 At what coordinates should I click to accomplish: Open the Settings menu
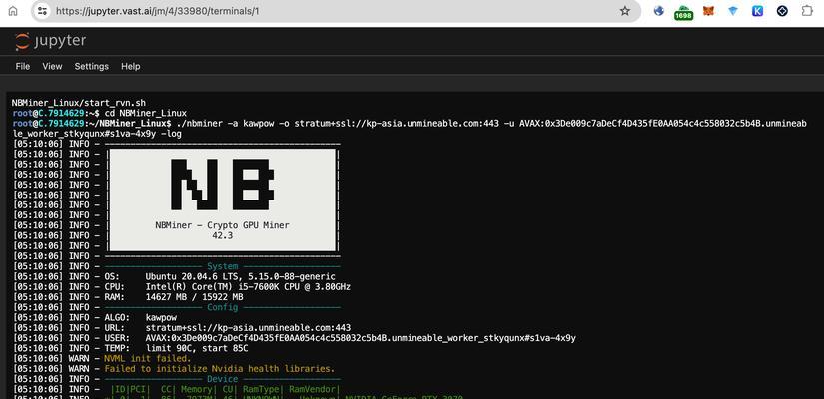coord(92,66)
